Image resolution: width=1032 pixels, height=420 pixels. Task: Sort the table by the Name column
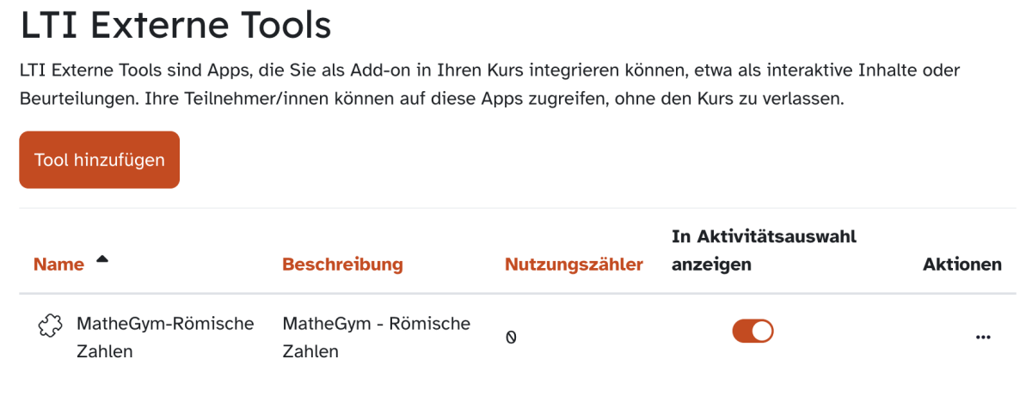pos(58,265)
